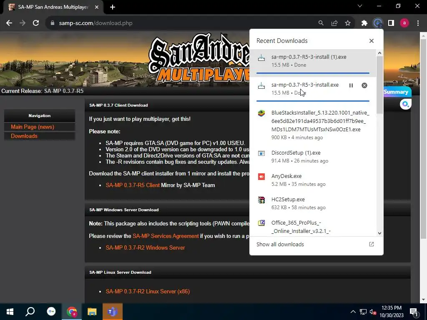Open the Downloads navigation link
The image size is (427, 320).
point(24,136)
